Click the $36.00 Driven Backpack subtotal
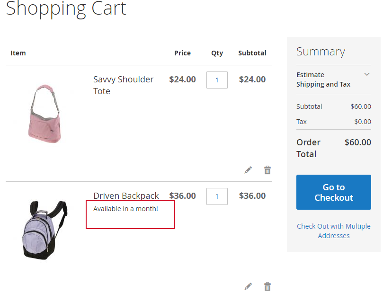 click(x=252, y=195)
